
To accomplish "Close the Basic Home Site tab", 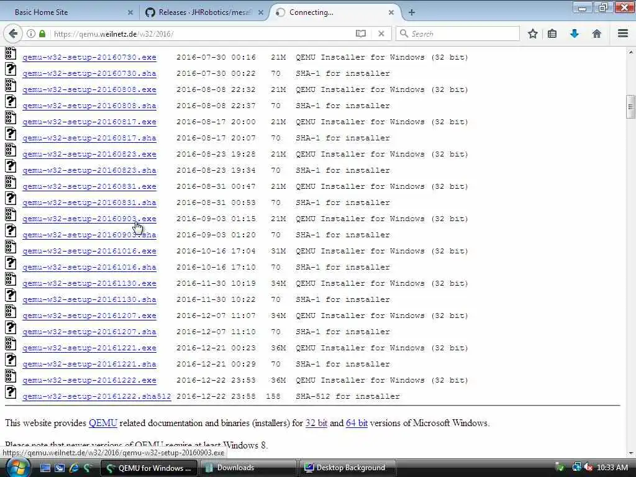I will pyautogui.click(x=130, y=12).
